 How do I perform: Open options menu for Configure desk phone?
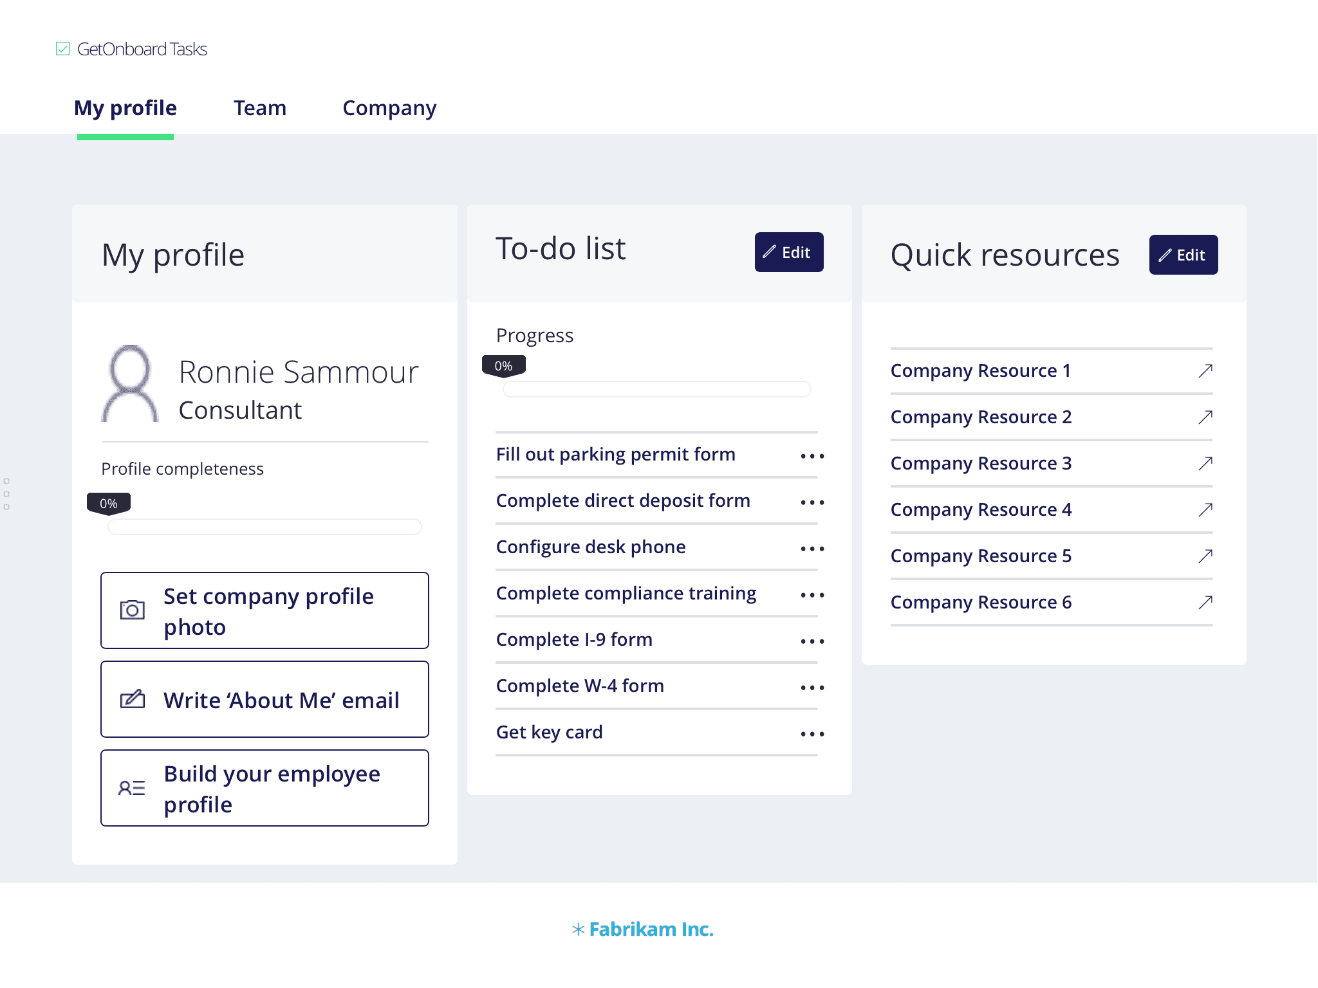[x=812, y=548]
